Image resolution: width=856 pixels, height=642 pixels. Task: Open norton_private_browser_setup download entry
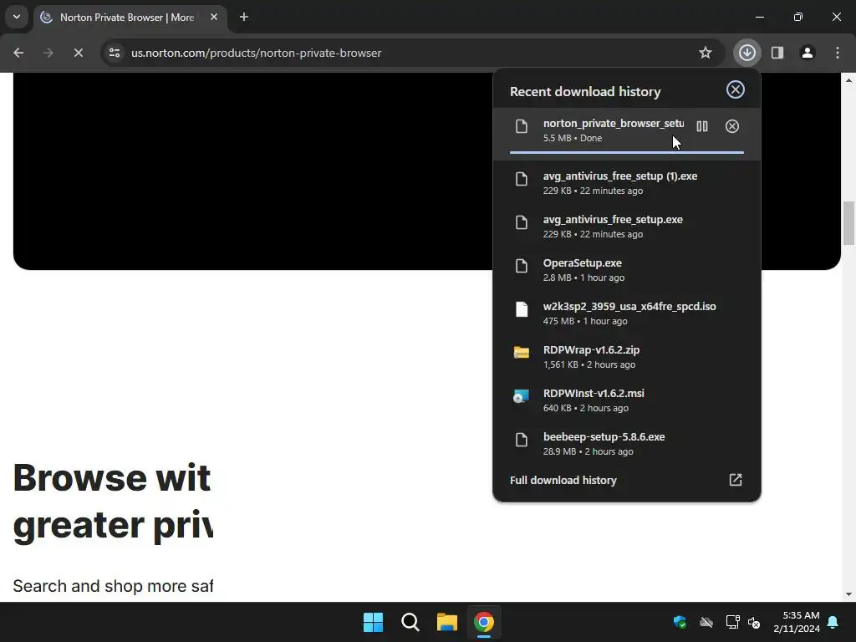(x=627, y=134)
